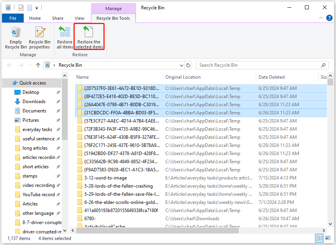
Task: Open useful sentence pinned folder
Action: [38, 139]
